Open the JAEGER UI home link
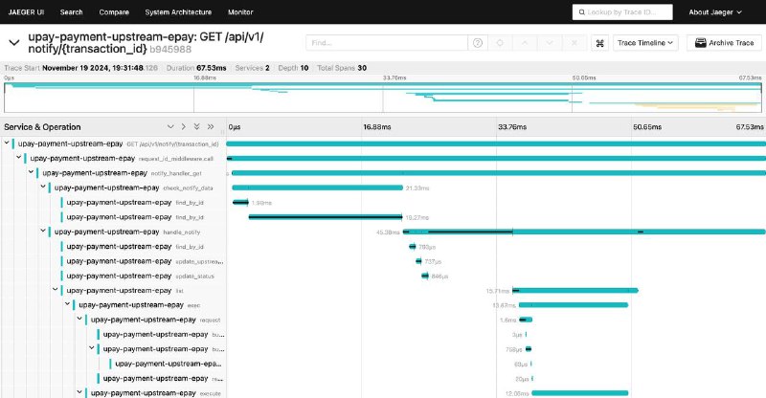The image size is (766, 398). pos(26,12)
